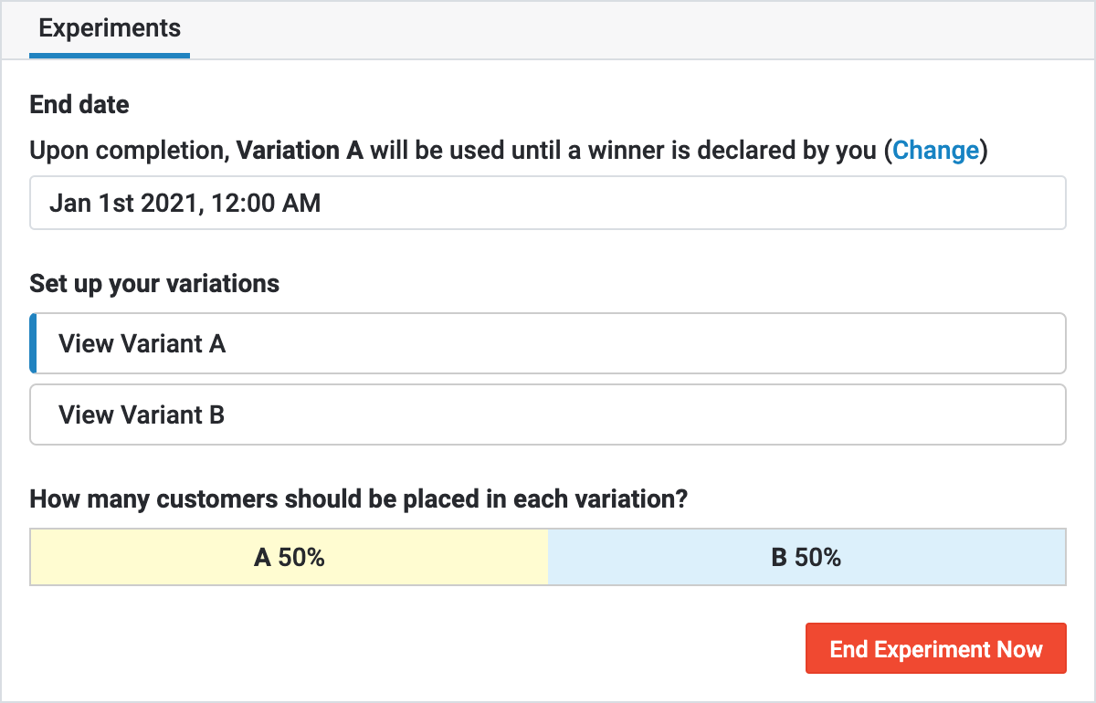Open the Jan 1st 2021 end date field
1096x703 pixels.
point(547,203)
